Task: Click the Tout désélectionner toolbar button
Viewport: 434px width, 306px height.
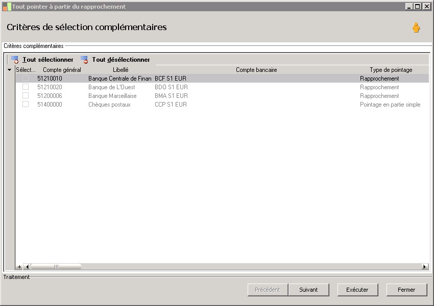Action: [115, 60]
